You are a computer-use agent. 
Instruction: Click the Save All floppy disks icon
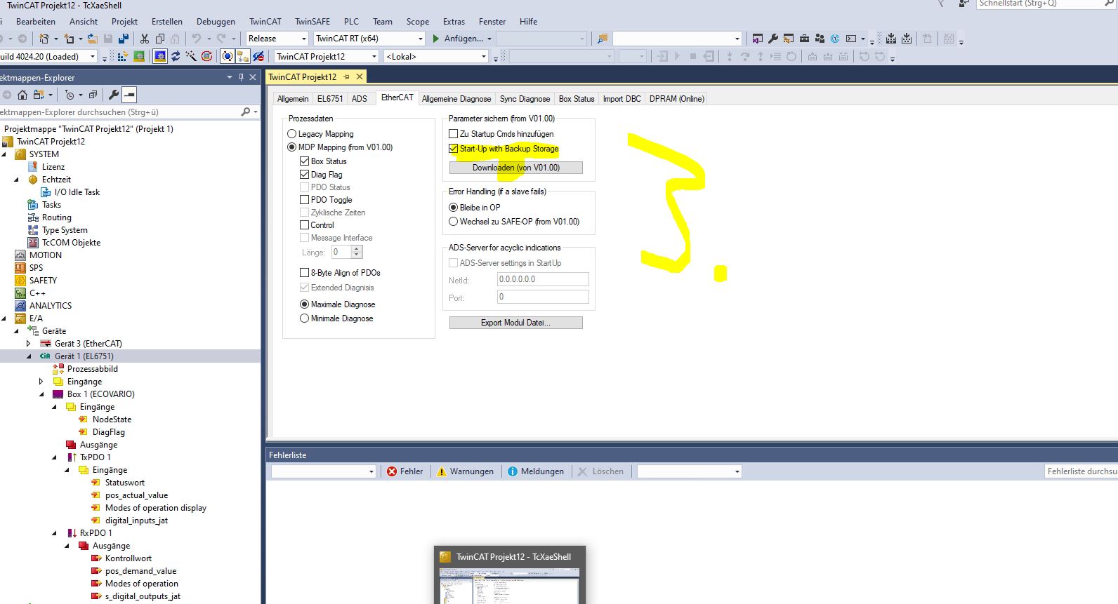pos(124,39)
